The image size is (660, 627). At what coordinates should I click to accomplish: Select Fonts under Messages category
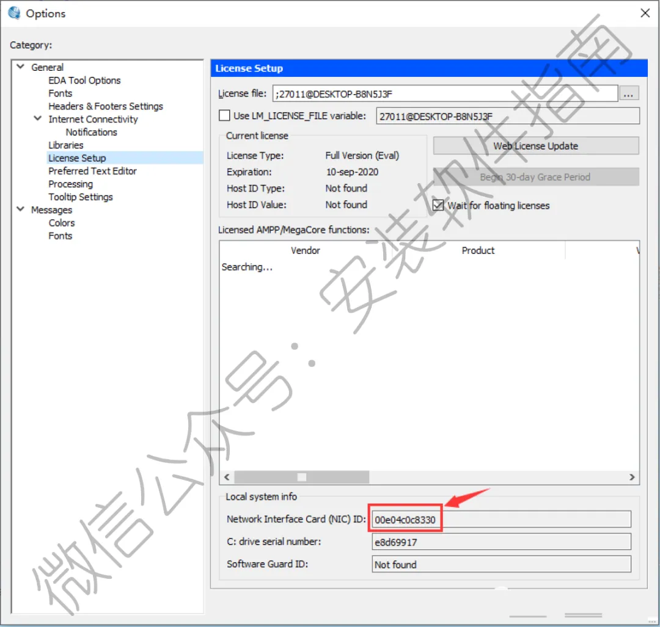(60, 236)
